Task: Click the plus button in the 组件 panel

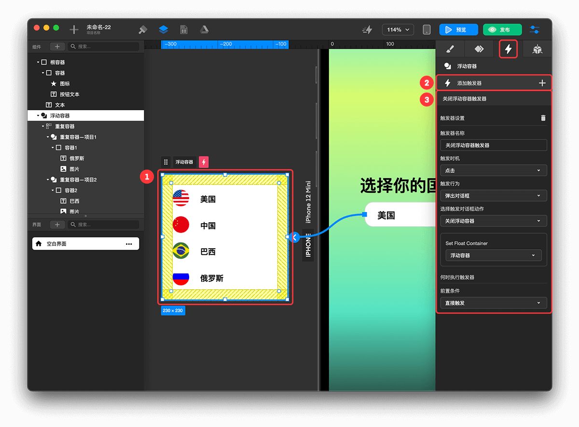Action: [57, 47]
